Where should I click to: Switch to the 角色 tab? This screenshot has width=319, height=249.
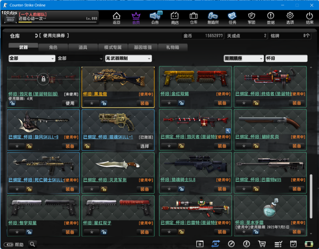pyautogui.click(x=53, y=47)
